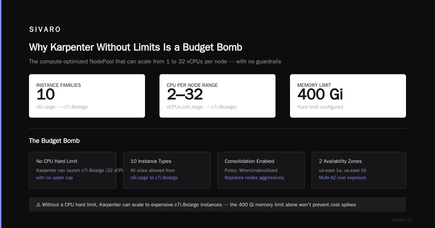Screen dimensions: 435x228
Task: Click the 'Replaces nodes aggressively' link text
Action: [254, 178]
